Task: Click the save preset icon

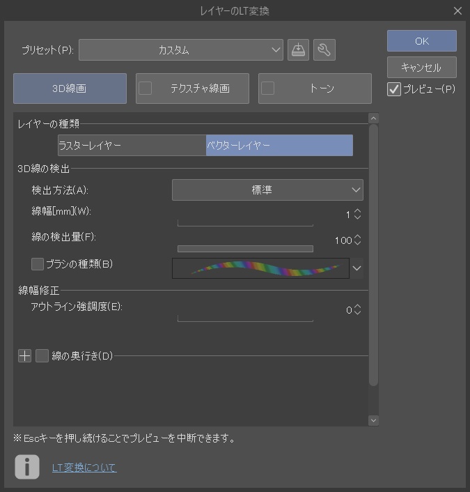Action: point(298,49)
